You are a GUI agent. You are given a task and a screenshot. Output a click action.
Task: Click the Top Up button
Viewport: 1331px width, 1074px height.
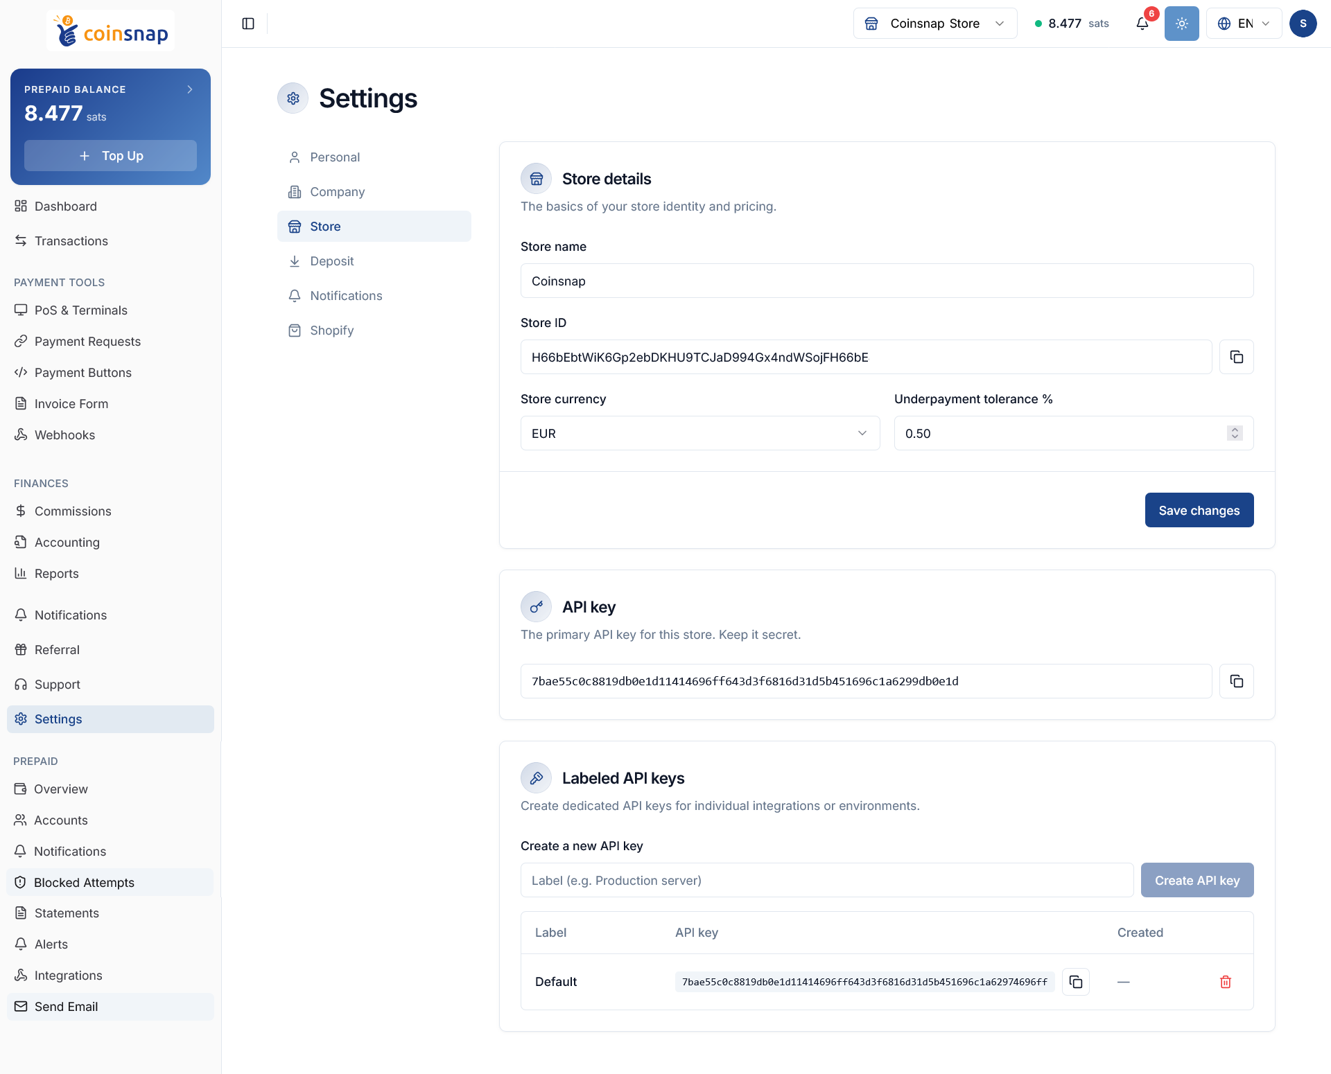tap(111, 156)
